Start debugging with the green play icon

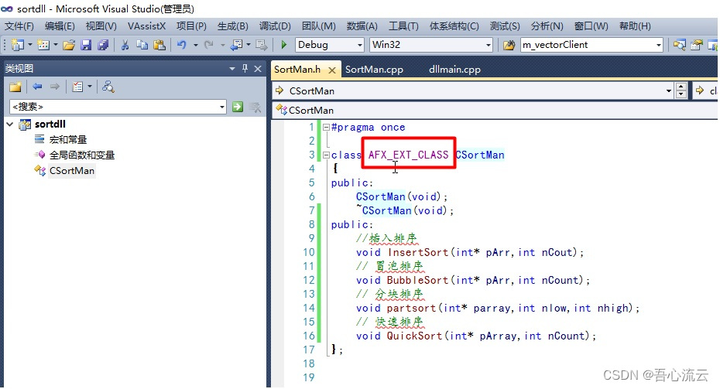(284, 45)
